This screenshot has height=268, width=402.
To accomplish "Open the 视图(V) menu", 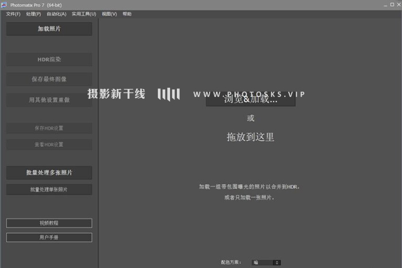I will pyautogui.click(x=109, y=14).
